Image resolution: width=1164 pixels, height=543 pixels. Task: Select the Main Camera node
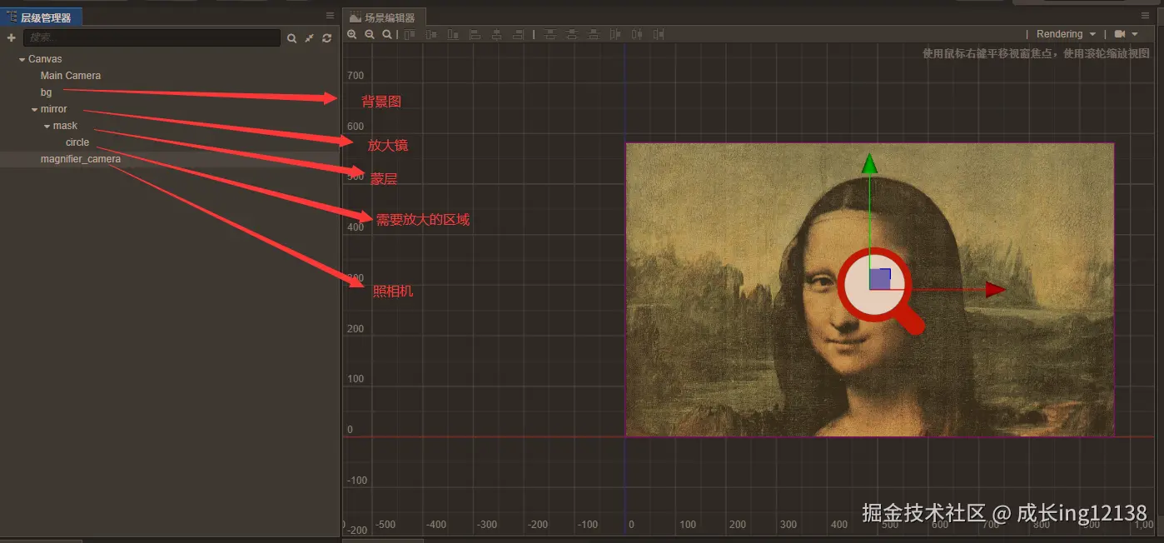pos(71,76)
